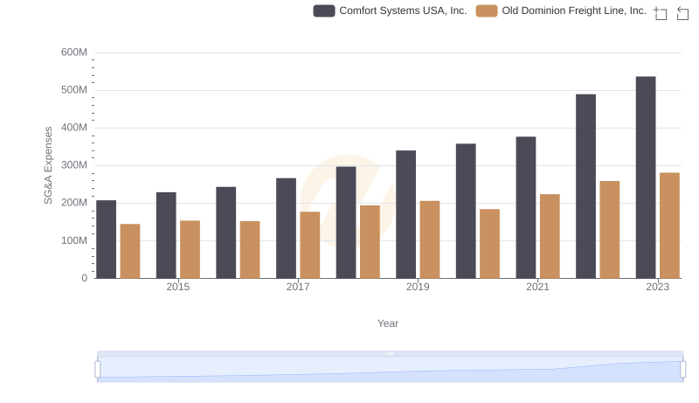Click the tan Old Dominion legend swatch
The width and height of the screenshot is (699, 403).
click(x=487, y=10)
